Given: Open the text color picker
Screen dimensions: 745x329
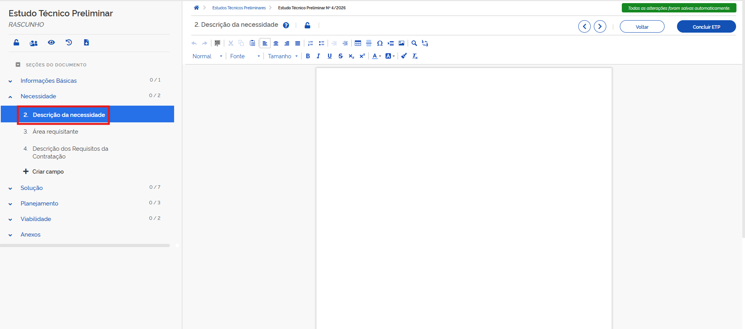Looking at the screenshot, I should tap(376, 56).
